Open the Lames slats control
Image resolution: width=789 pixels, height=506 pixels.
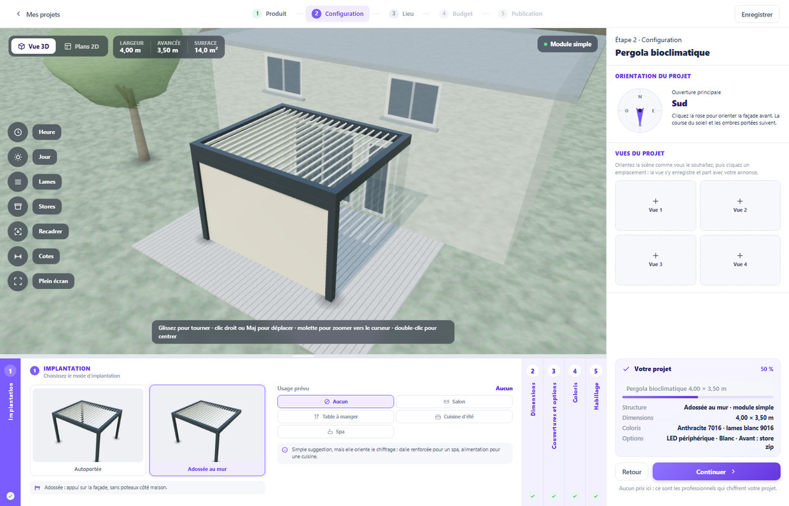tap(47, 181)
